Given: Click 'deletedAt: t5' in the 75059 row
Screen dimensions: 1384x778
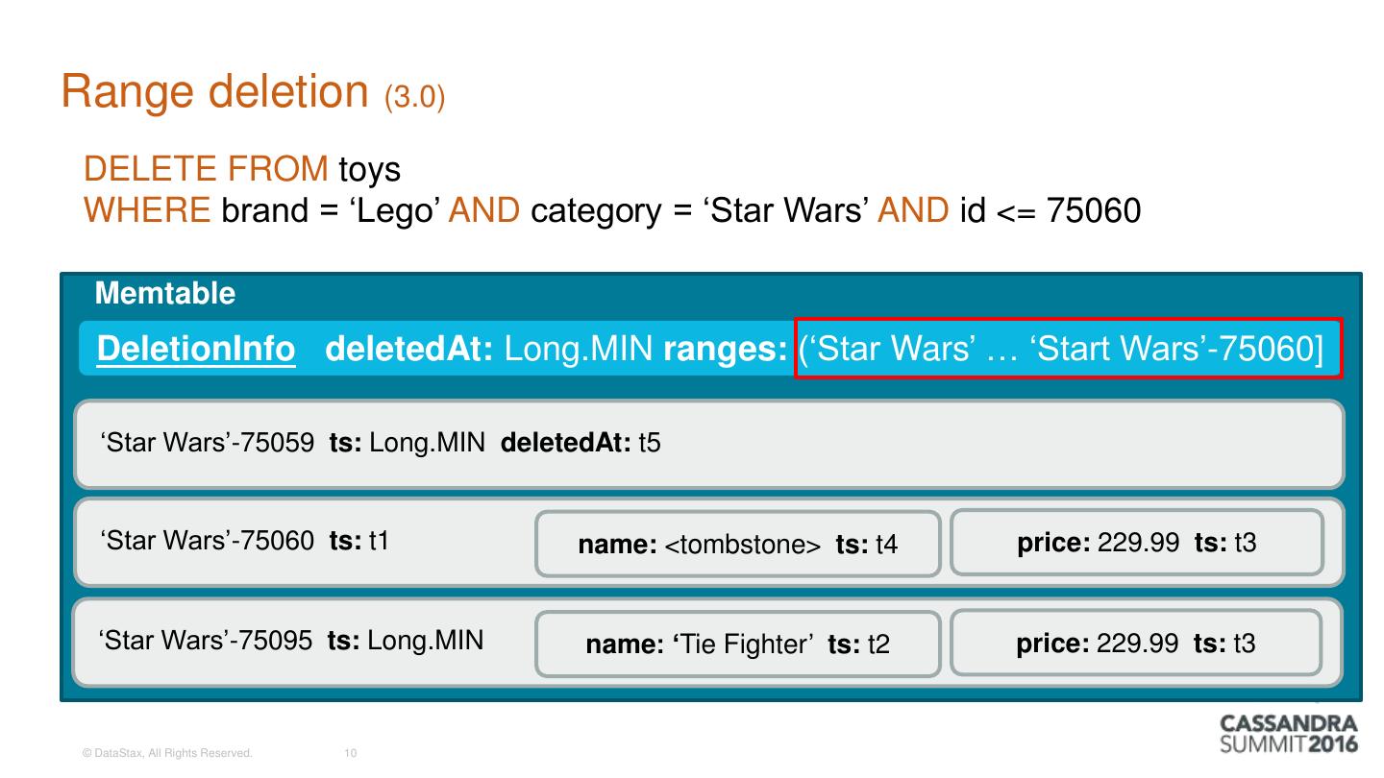Looking at the screenshot, I should click(x=581, y=444).
